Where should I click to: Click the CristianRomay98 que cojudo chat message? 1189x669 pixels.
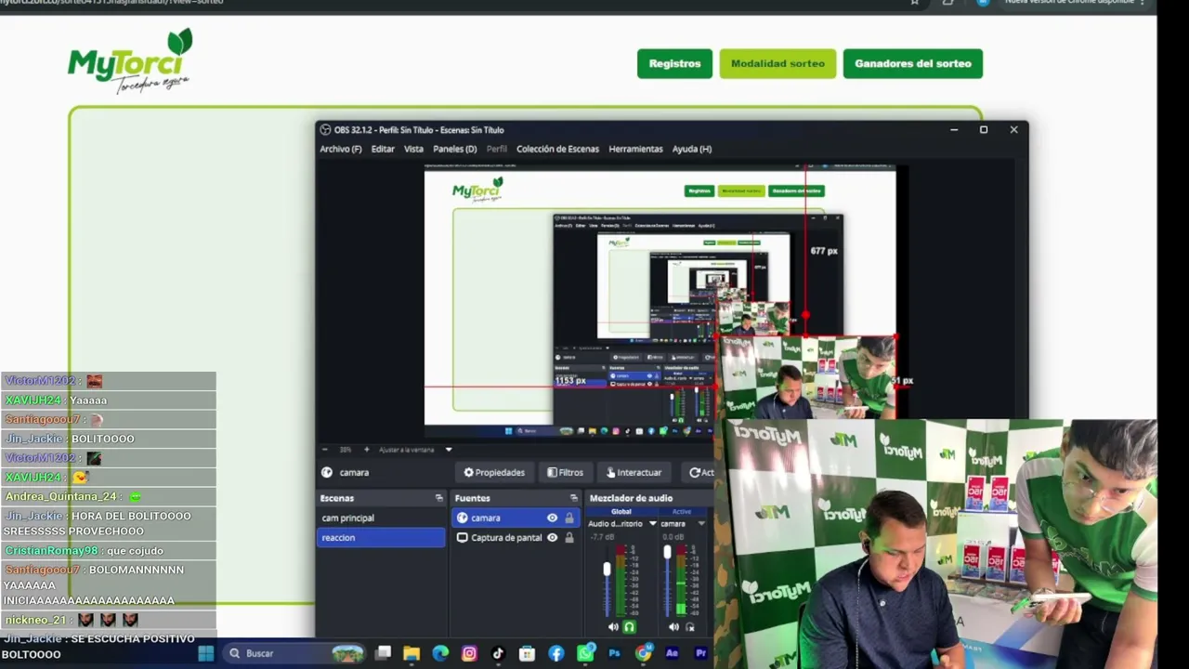pyautogui.click(x=109, y=550)
